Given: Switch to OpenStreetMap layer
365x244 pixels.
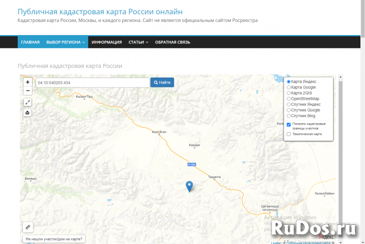Looking at the screenshot, I should pos(289,99).
